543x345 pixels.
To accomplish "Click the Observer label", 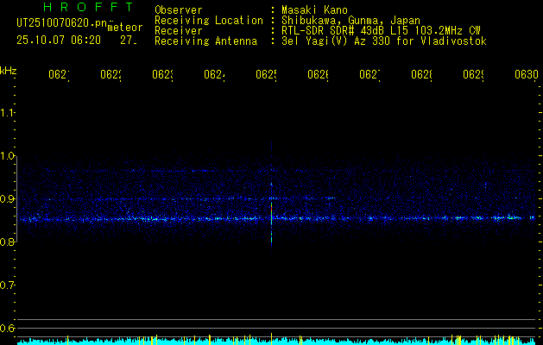I will coord(179,10).
